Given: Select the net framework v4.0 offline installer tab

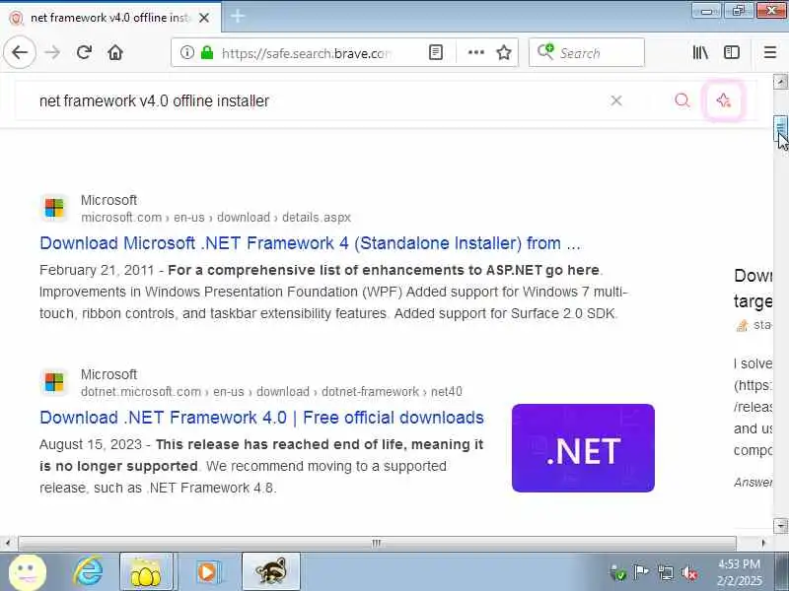Looking at the screenshot, I should [x=110, y=18].
